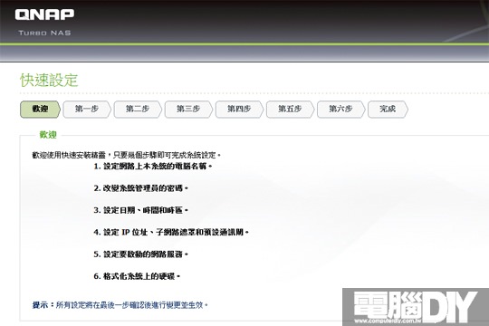This screenshot has width=489, height=326.
Task: Open the 第三步 step tab
Action: pyautogui.click(x=188, y=110)
